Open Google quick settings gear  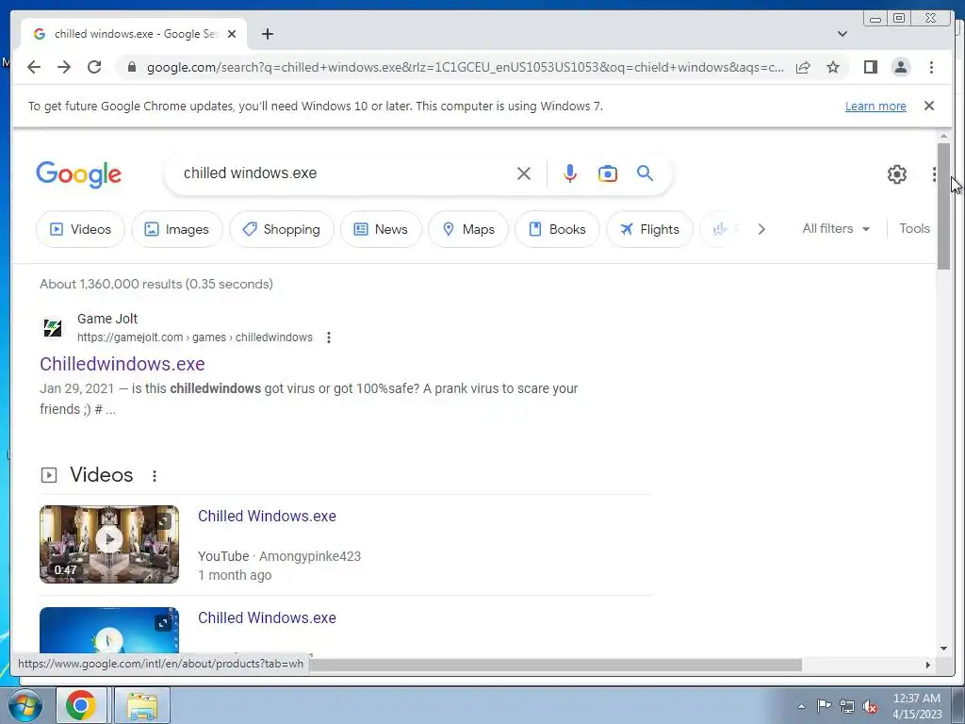(897, 174)
